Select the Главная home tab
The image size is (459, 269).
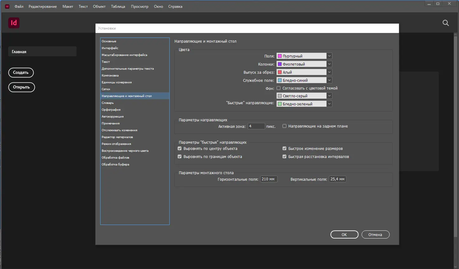click(x=42, y=52)
